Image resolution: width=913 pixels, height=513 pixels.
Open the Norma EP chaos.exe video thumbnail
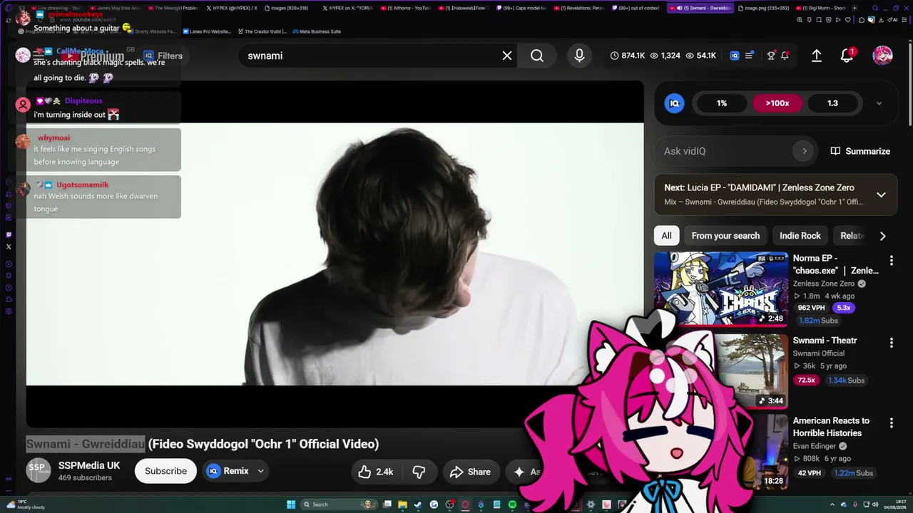coord(721,289)
